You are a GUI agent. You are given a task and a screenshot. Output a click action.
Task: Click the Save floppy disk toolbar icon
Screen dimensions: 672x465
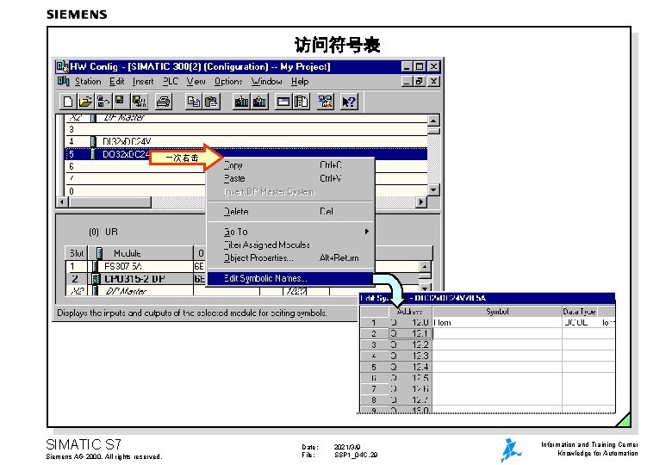pyautogui.click(x=120, y=102)
